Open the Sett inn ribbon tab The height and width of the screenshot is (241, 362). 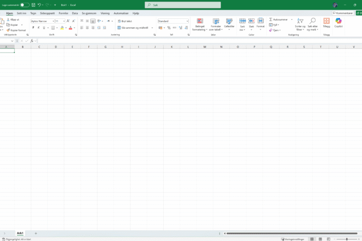21,13
